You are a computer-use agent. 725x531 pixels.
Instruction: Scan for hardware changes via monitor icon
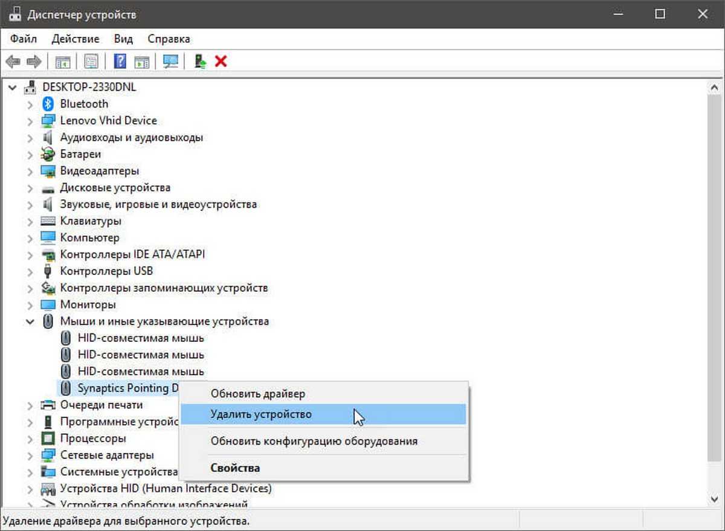click(x=171, y=61)
